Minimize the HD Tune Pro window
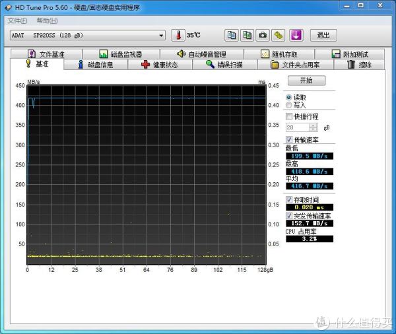 [347, 5]
